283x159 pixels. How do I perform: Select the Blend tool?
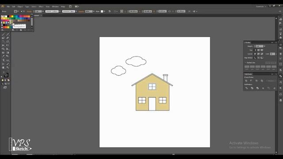[8, 56]
